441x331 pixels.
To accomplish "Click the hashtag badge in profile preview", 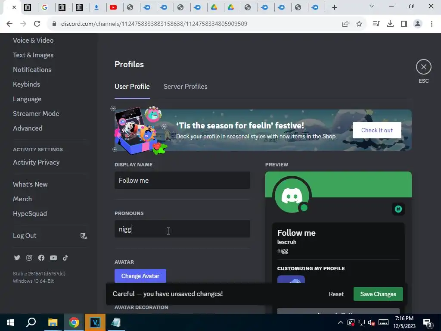I will 398,209.
